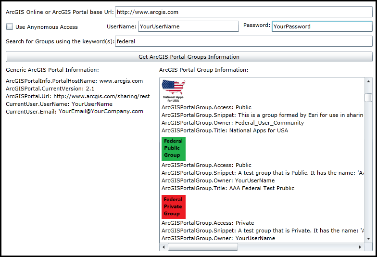This screenshot has width=377, height=257.
Task: Click the vertical scrollbar down arrow
Action: 368,239
